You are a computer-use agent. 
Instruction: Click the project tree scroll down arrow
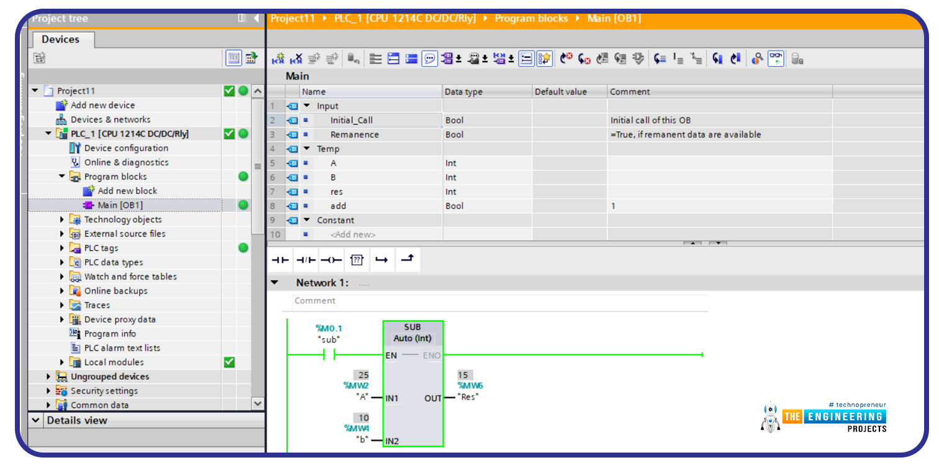258,403
